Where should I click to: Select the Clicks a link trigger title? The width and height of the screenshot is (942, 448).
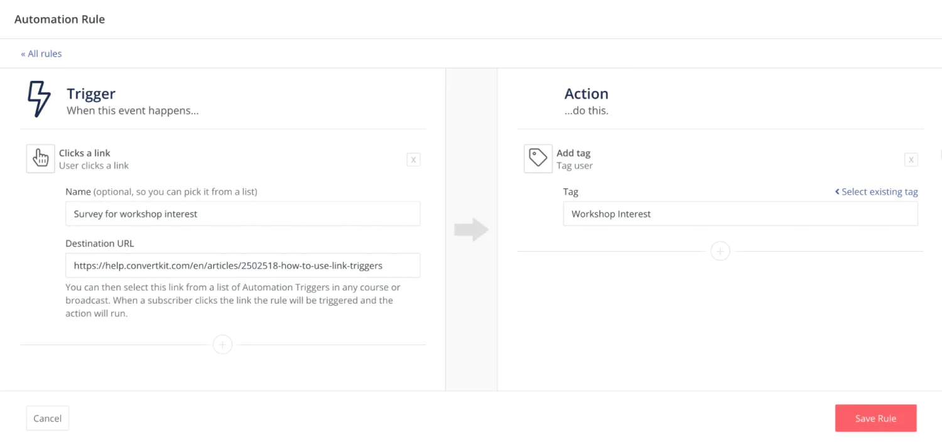click(x=85, y=153)
